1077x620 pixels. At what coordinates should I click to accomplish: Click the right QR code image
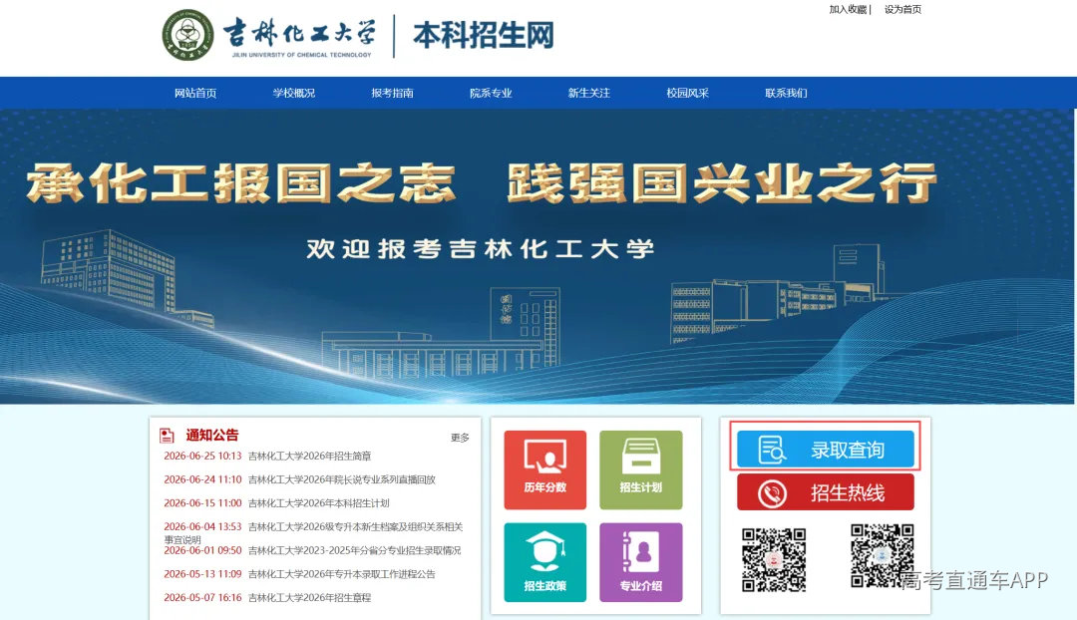pos(882,556)
